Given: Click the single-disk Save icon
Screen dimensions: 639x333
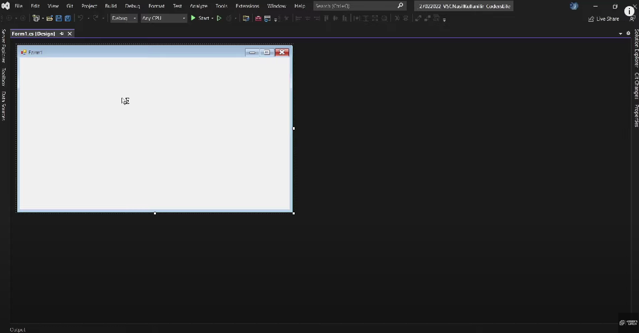Looking at the screenshot, I should [x=59, y=18].
